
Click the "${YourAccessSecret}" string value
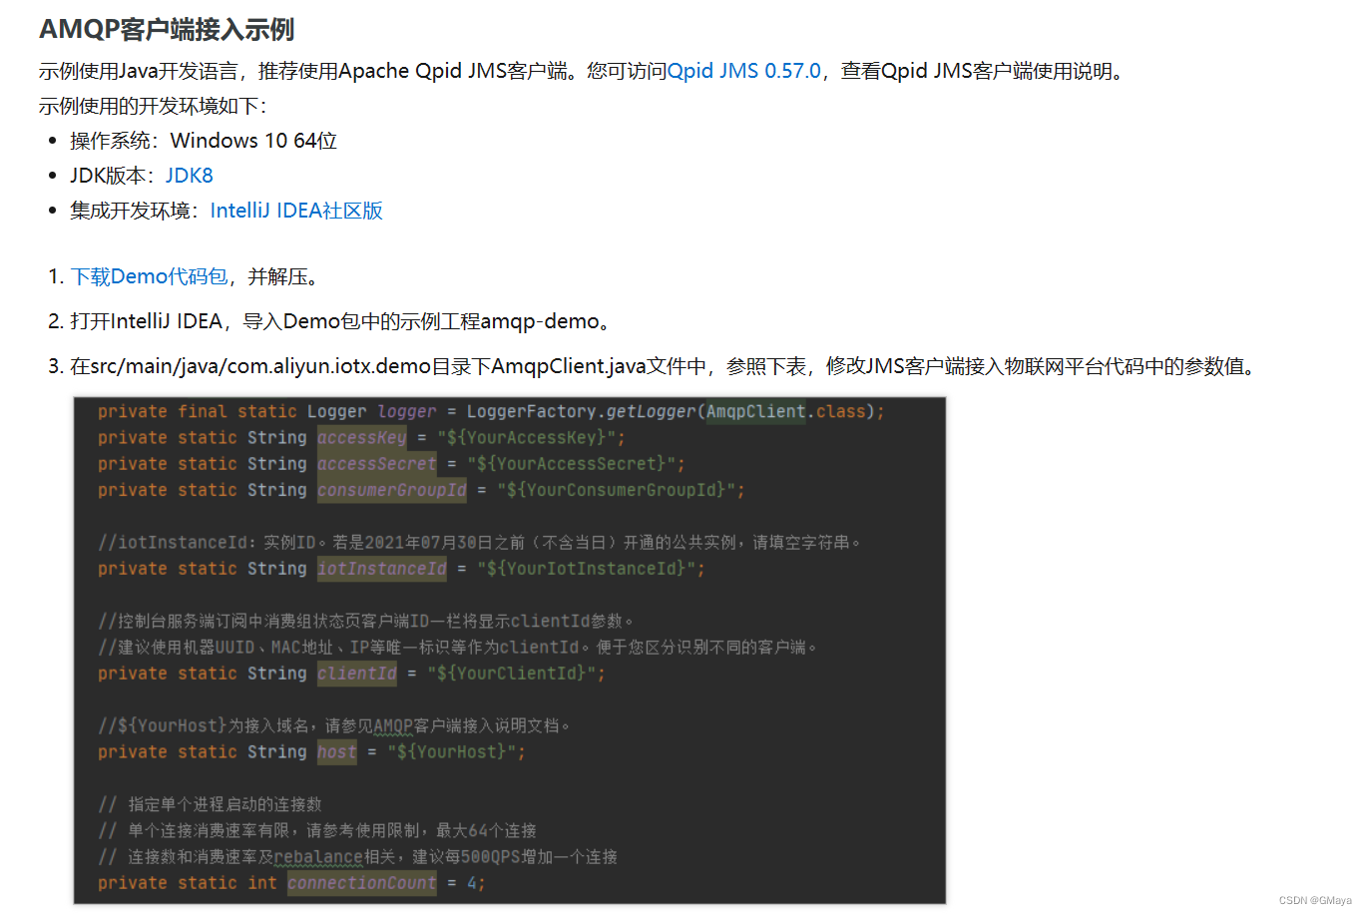pyautogui.click(x=571, y=463)
